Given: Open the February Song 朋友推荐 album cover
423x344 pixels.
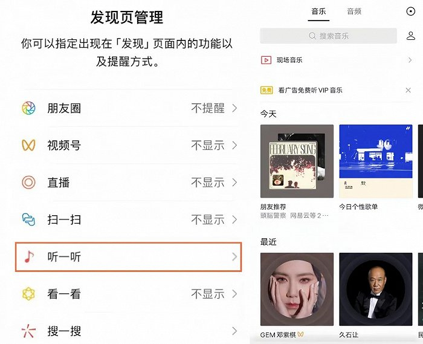Looking at the screenshot, I should 297,161.
